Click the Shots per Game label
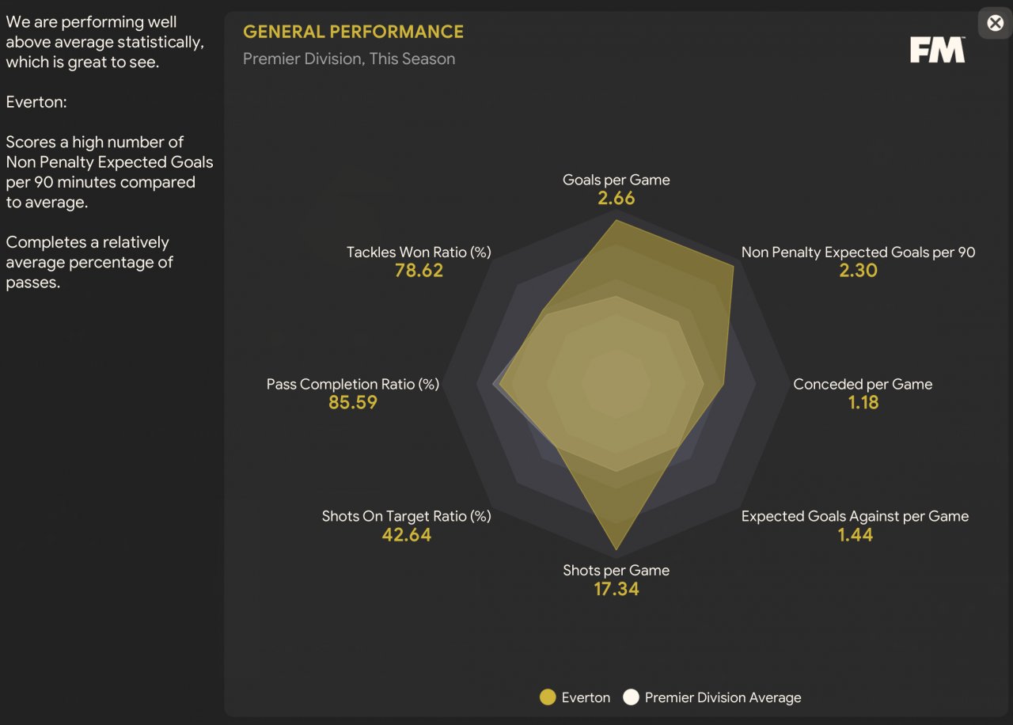This screenshot has width=1013, height=725. pyautogui.click(x=617, y=570)
